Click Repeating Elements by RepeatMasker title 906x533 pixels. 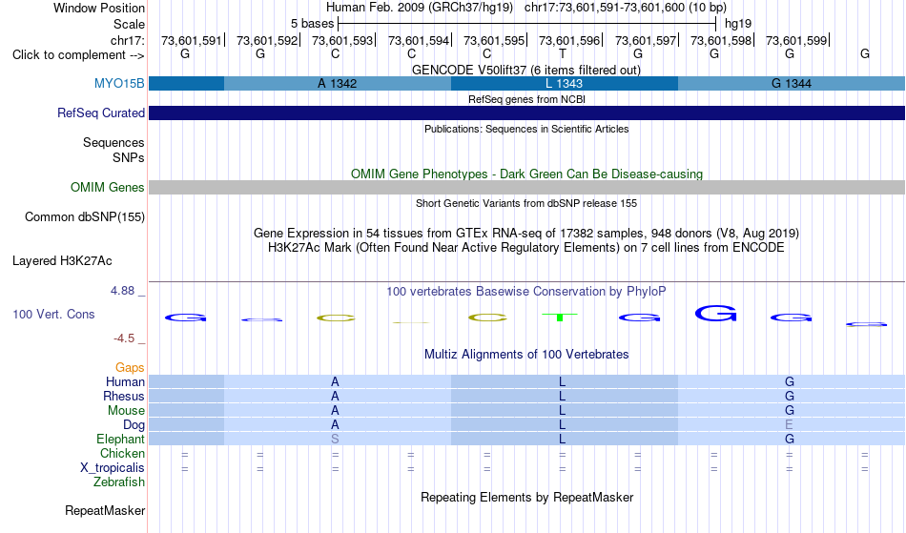[526, 497]
